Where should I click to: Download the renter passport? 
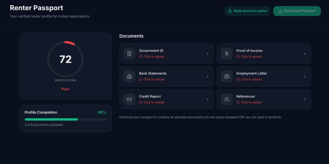pyautogui.click(x=297, y=11)
